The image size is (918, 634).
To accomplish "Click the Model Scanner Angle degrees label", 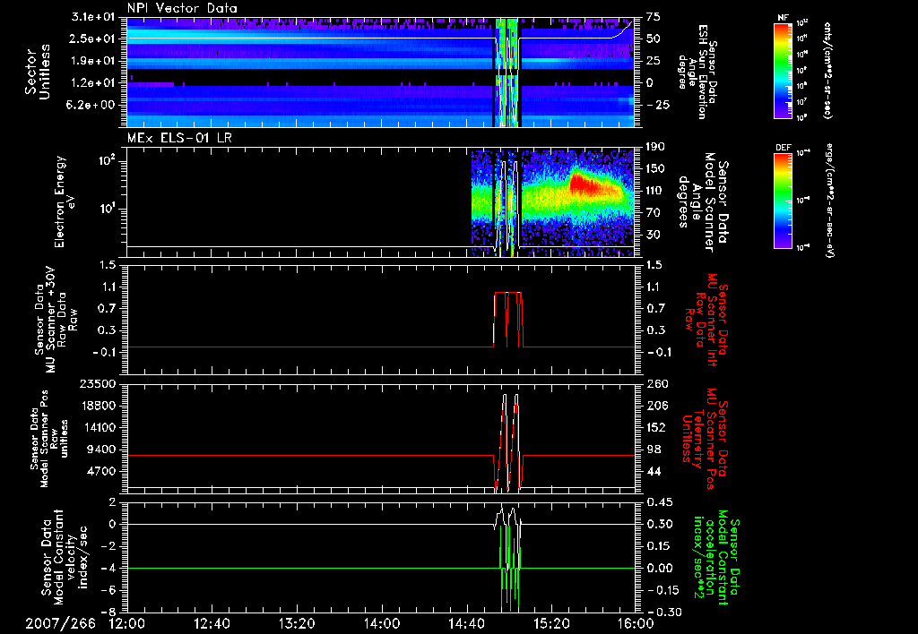I will (x=703, y=201).
